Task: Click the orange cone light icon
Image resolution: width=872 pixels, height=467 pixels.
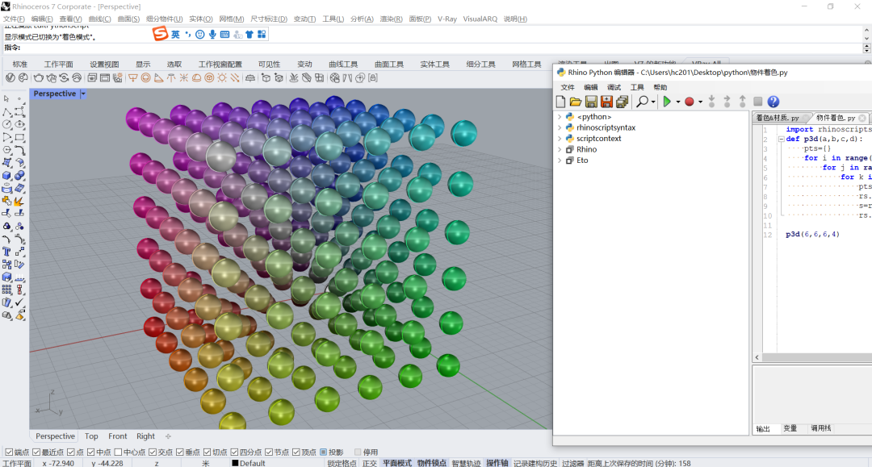Action: (x=158, y=78)
